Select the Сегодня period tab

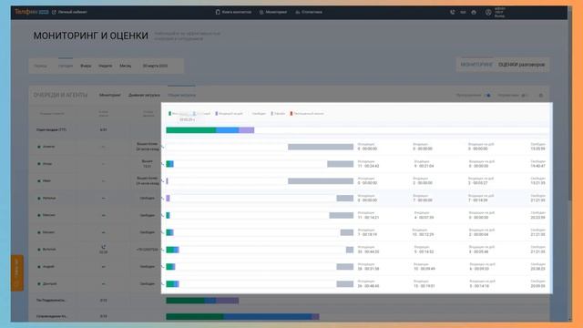66,66
